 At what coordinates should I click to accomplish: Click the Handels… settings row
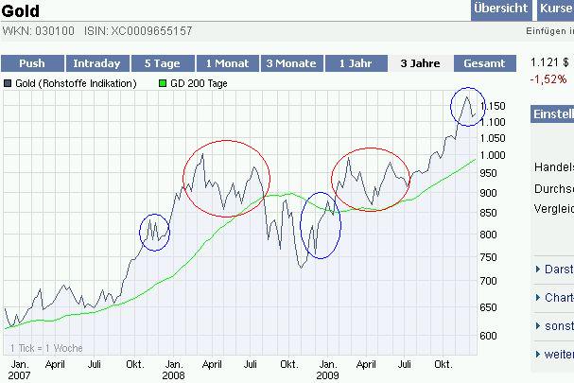[554, 167]
